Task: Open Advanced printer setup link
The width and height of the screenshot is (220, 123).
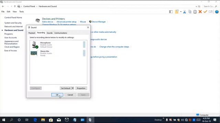Action: (x=66, y=22)
